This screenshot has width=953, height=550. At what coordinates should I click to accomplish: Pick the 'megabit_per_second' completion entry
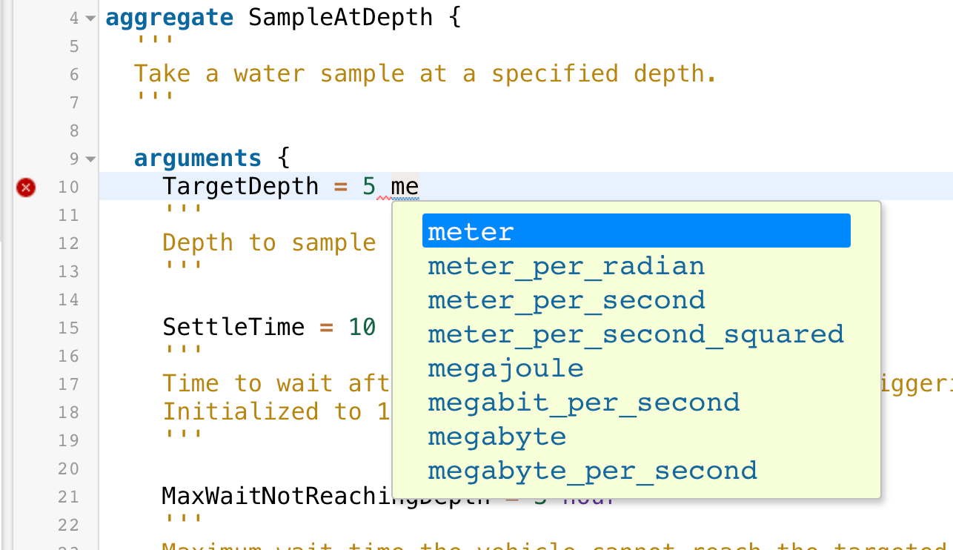[583, 402]
